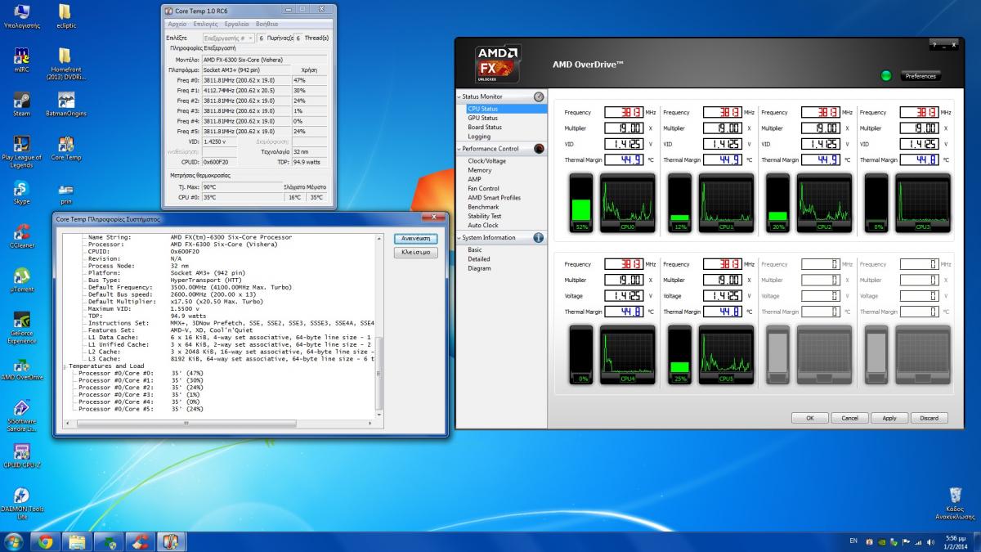This screenshot has width=981, height=552.
Task: Click the Preferences button
Action: tap(921, 76)
